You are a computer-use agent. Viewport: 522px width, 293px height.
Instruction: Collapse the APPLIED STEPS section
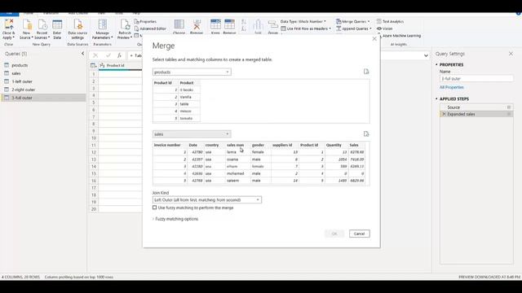pyautogui.click(x=437, y=98)
